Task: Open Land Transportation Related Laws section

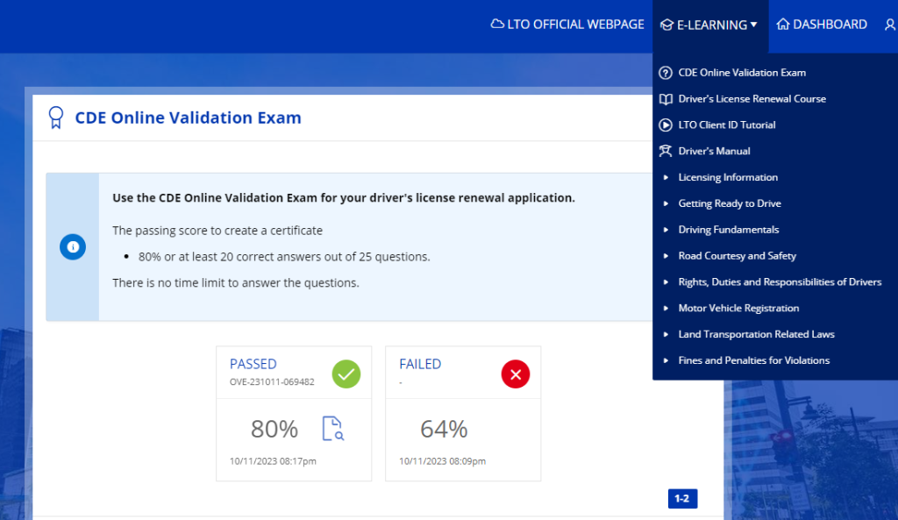Action: [x=756, y=334]
